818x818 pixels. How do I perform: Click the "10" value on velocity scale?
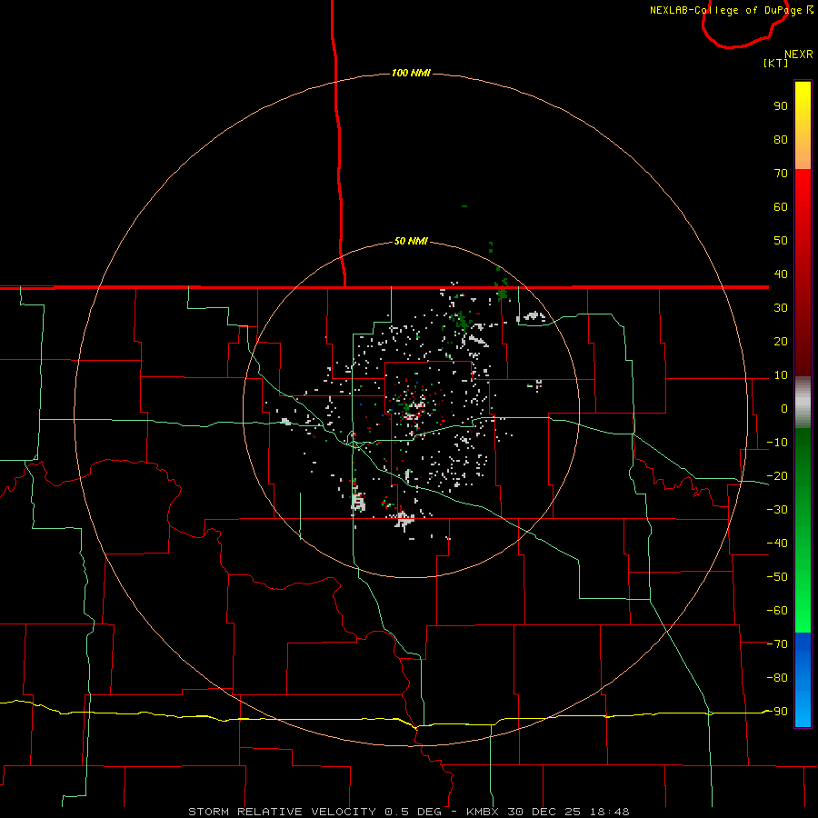click(781, 375)
